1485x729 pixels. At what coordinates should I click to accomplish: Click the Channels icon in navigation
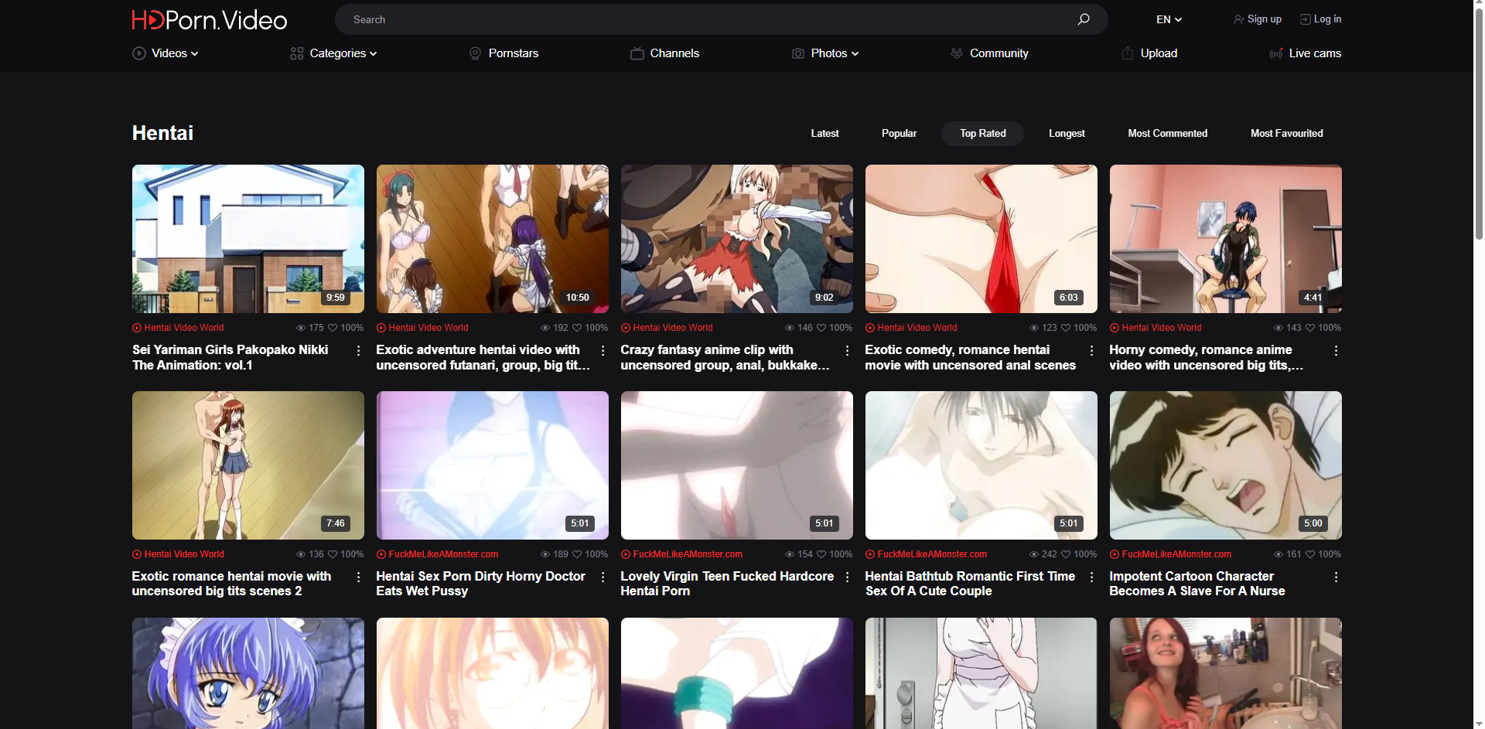coord(637,53)
